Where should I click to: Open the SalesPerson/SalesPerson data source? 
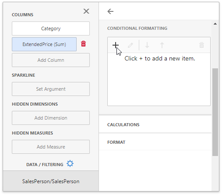pos(51,181)
